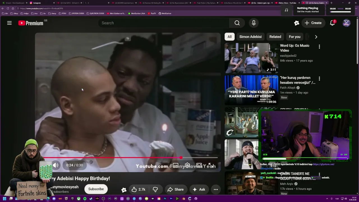
Task: Open the EPSTEIN CODEX bookmark
Action: click(77, 13)
